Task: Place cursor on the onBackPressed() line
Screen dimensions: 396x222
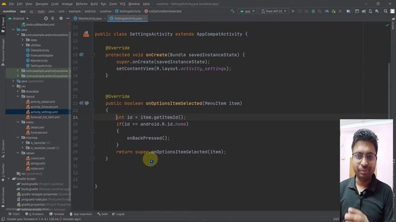Action: pyautogui.click(x=148, y=138)
